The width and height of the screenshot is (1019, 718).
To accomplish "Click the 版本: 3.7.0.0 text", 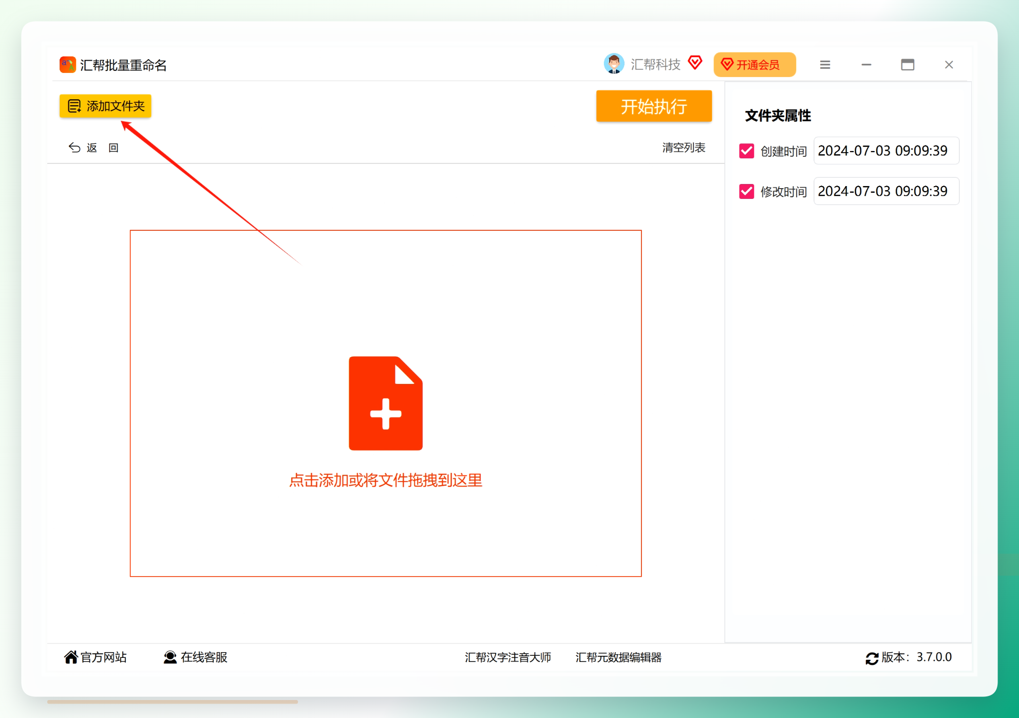I will point(917,657).
